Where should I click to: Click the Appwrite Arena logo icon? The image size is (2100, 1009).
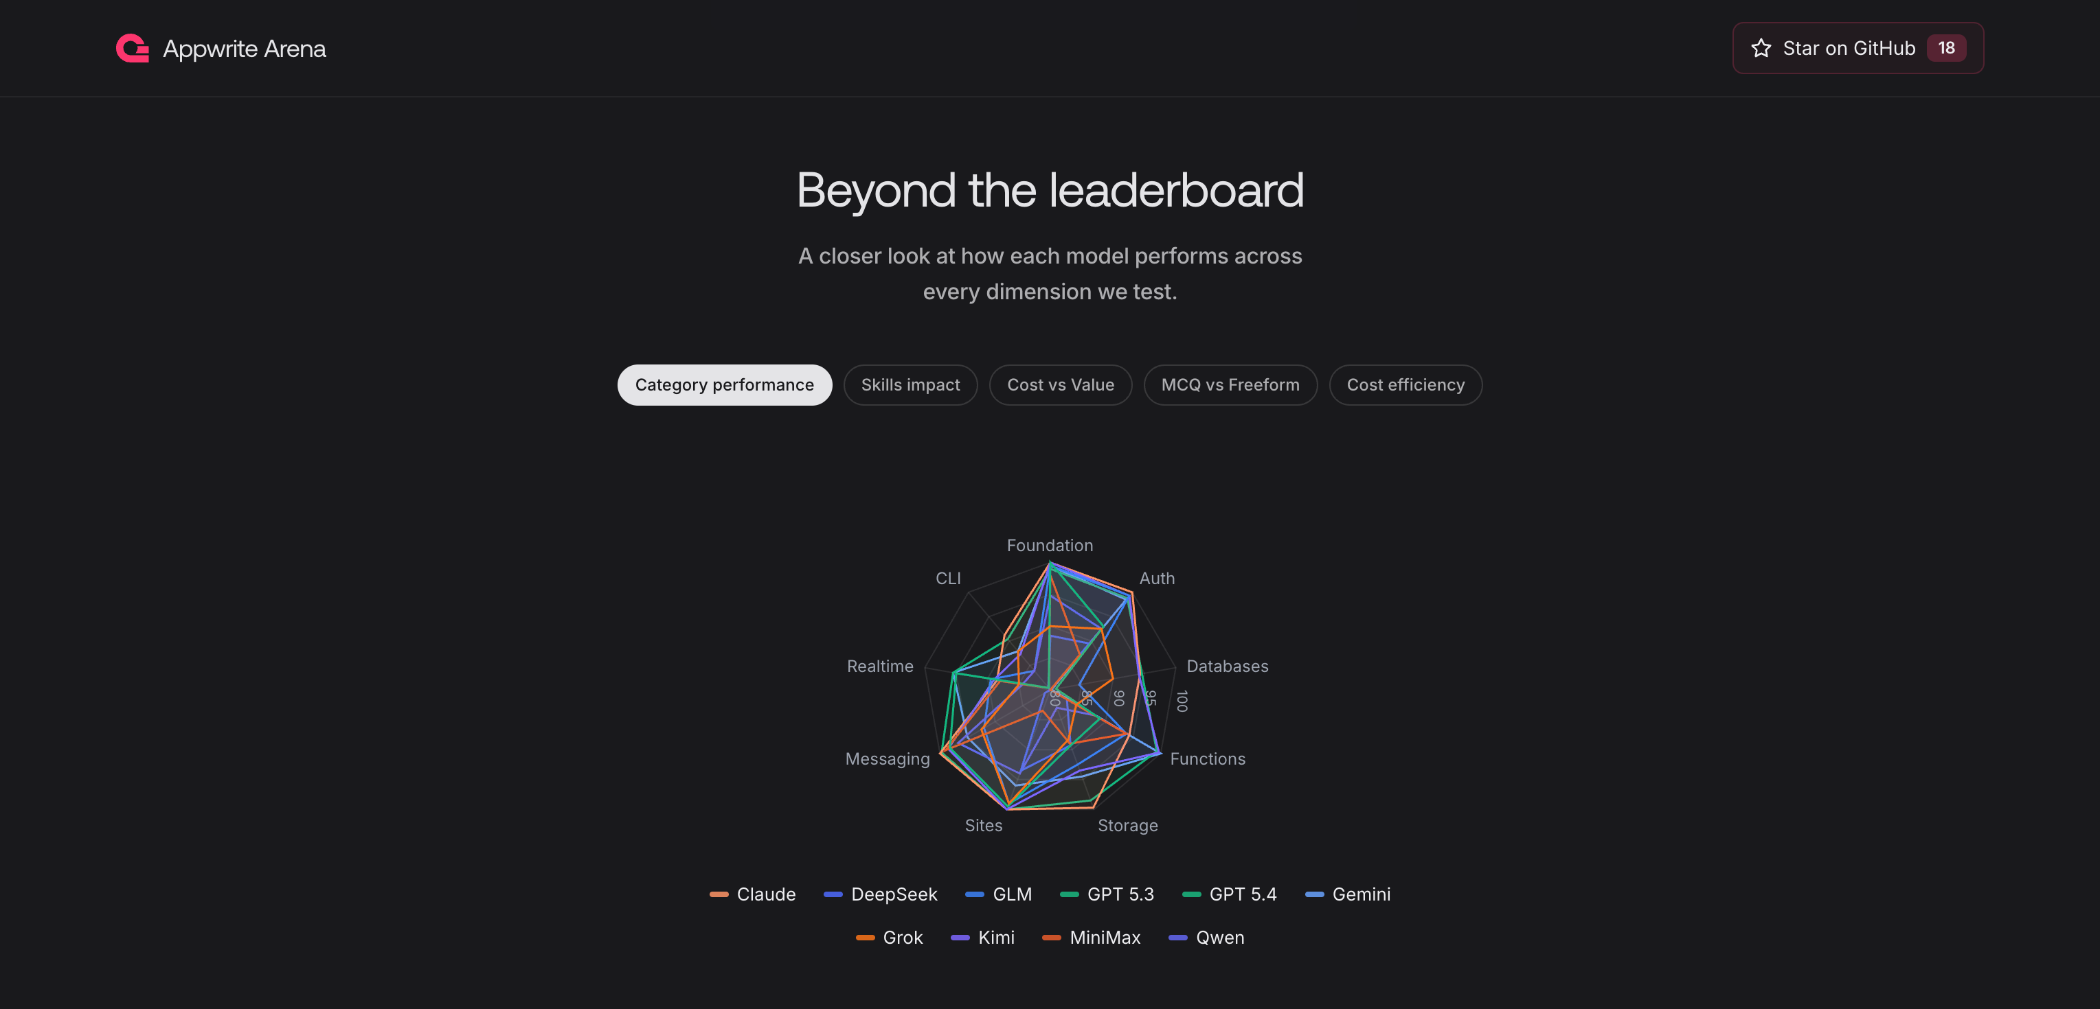pos(131,48)
